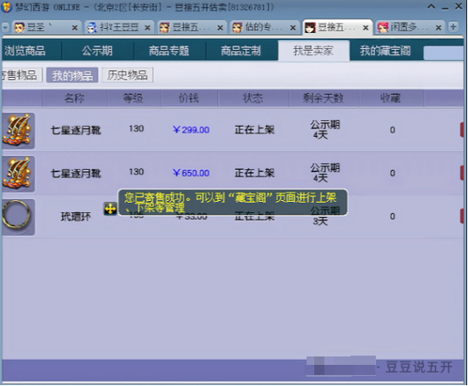This screenshot has width=468, height=386.
Task: Sort by the 价钱 column header
Action: point(189,98)
